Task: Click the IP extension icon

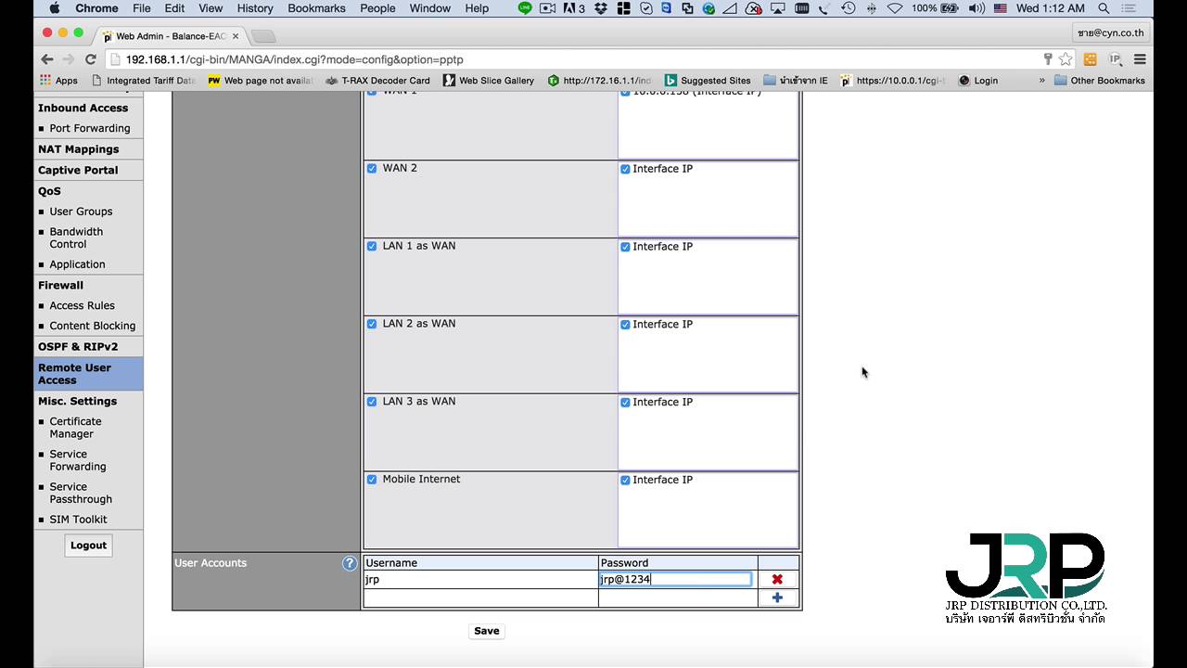Action: pyautogui.click(x=1116, y=58)
